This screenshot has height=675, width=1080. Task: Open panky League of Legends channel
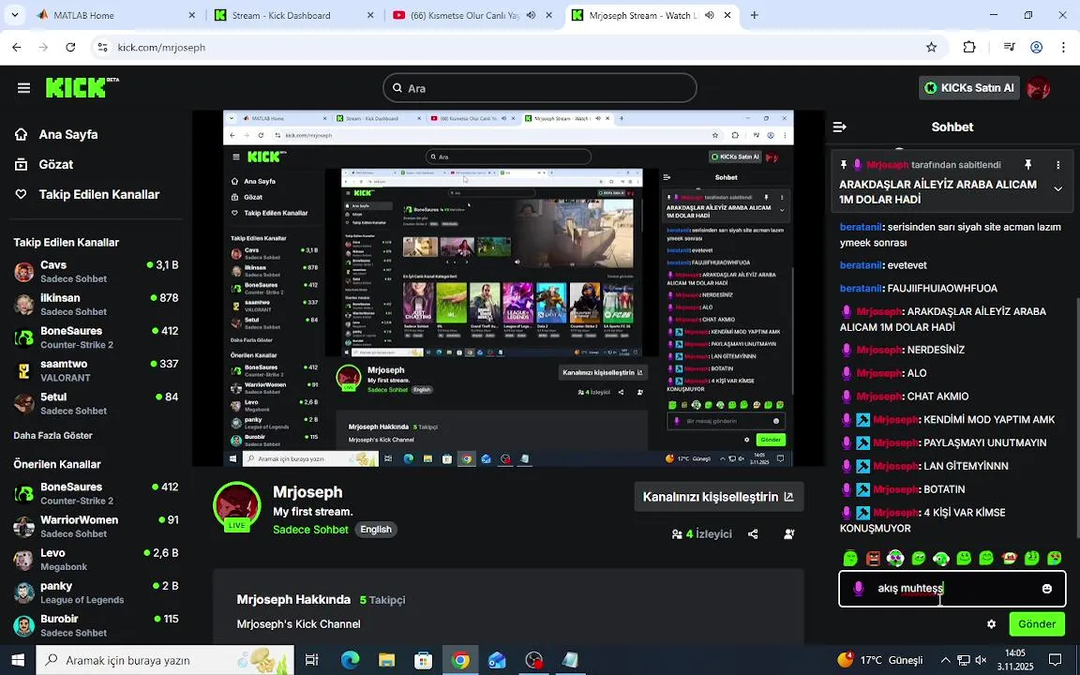[97, 592]
